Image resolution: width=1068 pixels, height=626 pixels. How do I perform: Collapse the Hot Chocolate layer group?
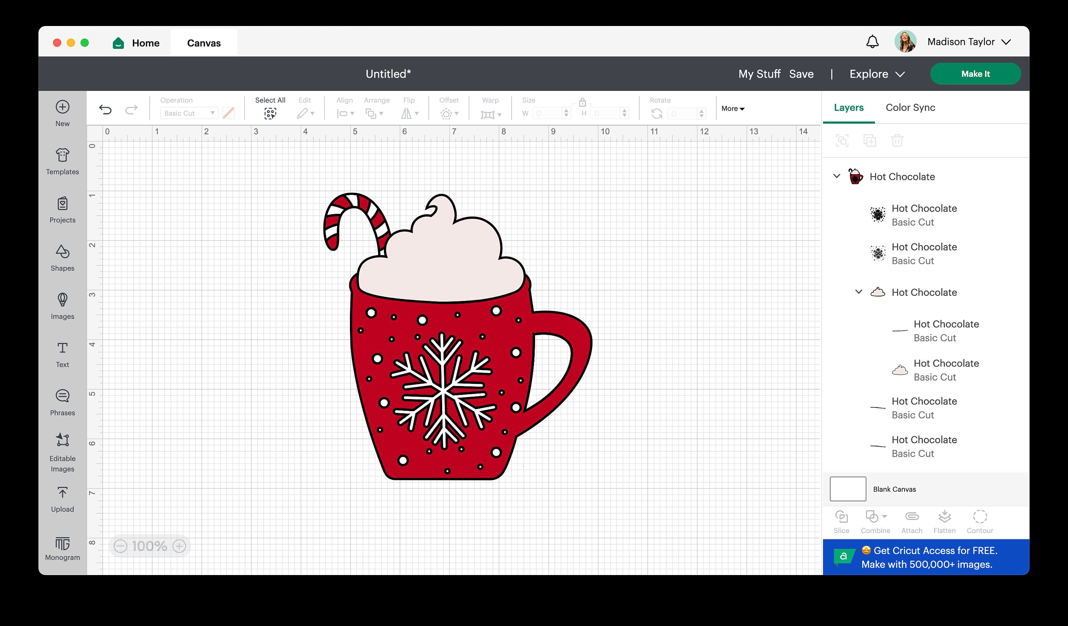click(x=836, y=176)
